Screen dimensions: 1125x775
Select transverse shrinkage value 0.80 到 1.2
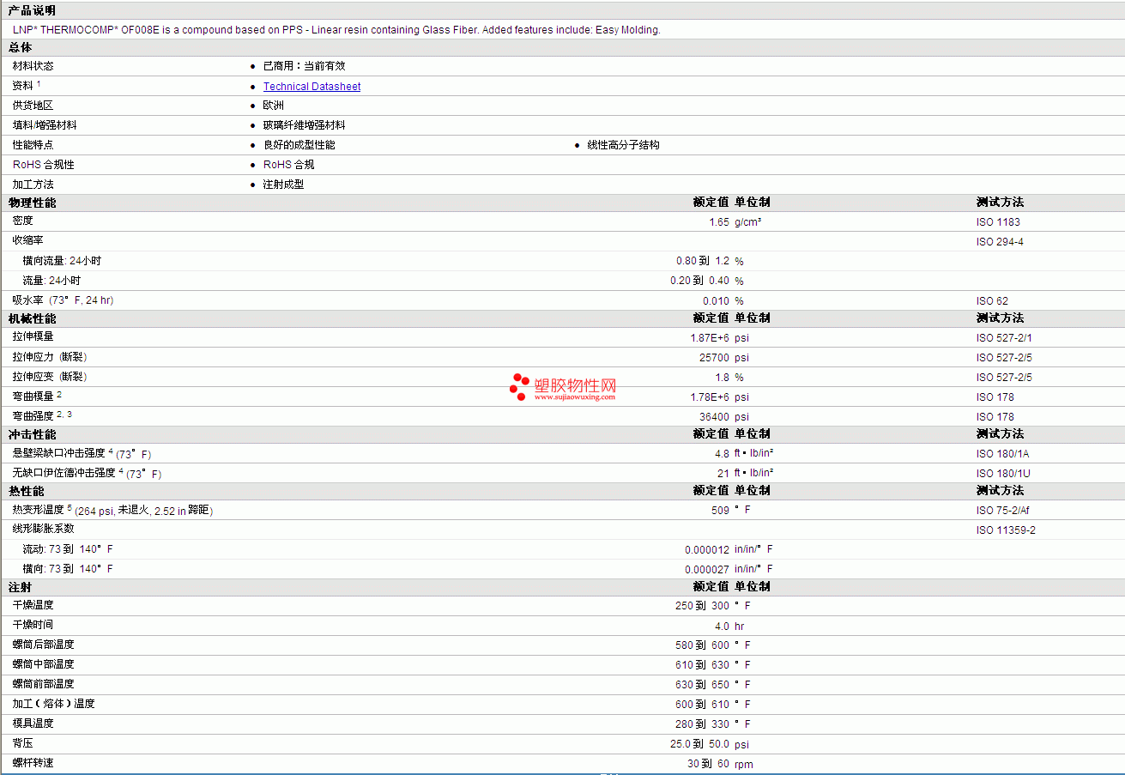(x=703, y=261)
